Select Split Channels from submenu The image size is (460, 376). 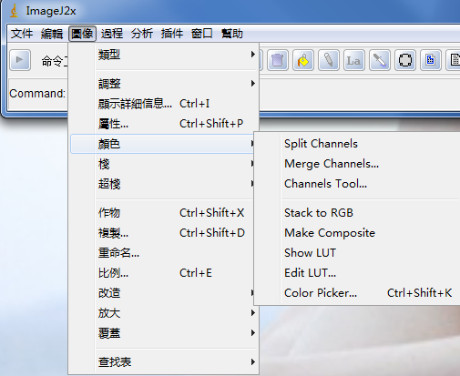pyautogui.click(x=357, y=144)
